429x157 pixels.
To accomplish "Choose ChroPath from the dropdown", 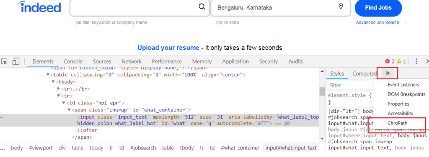I will coord(397,123).
